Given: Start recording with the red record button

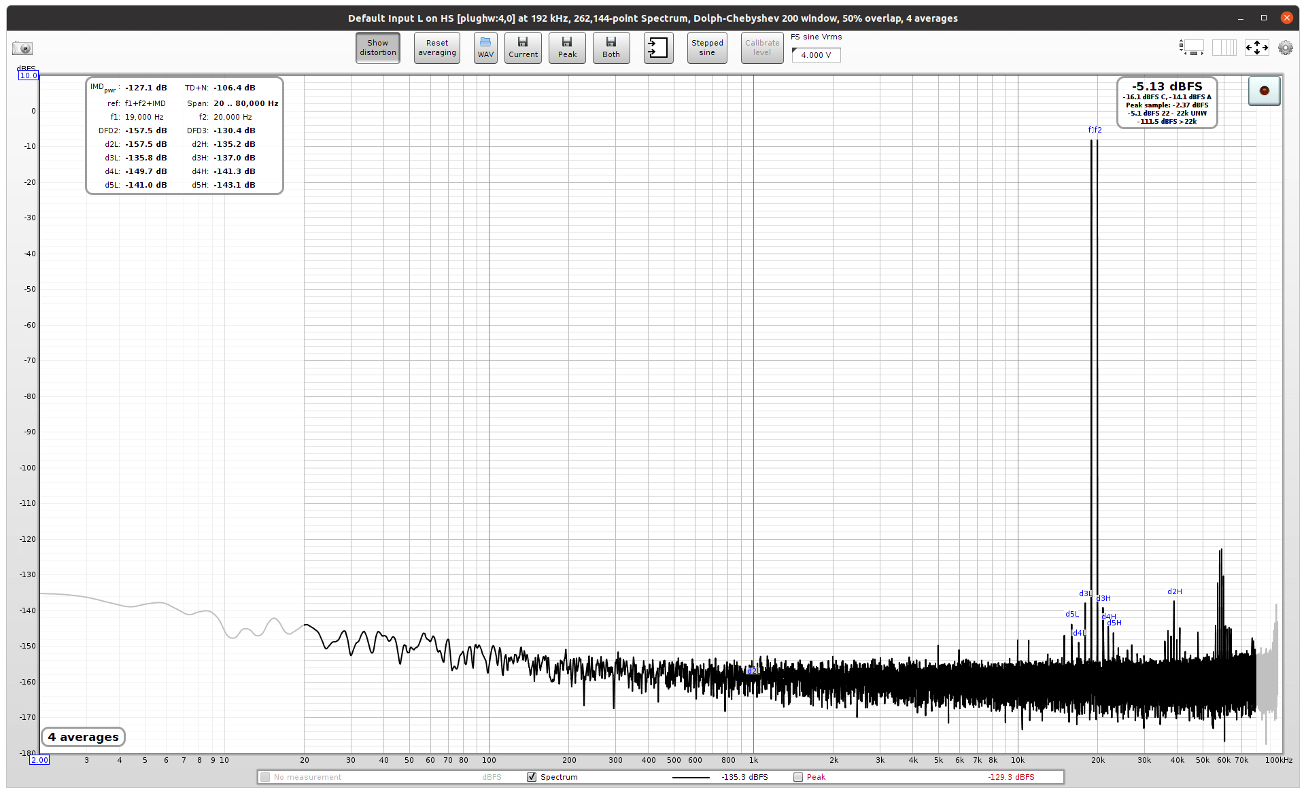Looking at the screenshot, I should (x=1264, y=90).
